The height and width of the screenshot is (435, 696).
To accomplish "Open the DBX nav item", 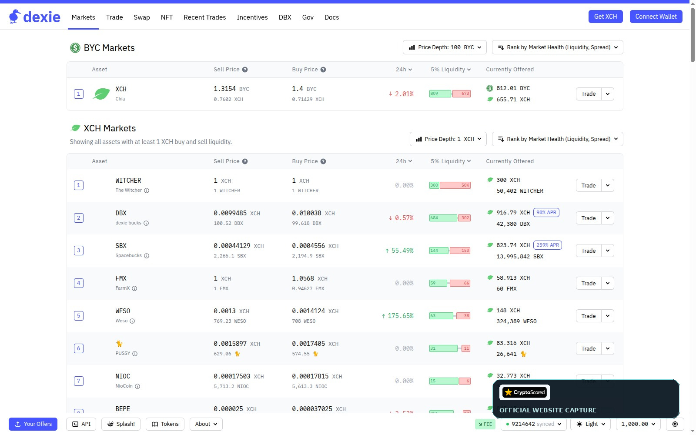I will (x=285, y=17).
